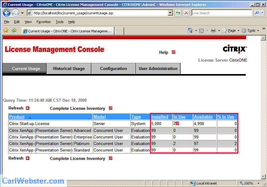The height and width of the screenshot is (187, 267).
Task: Expand the Print options dropdown arrow
Action: tap(219, 31)
